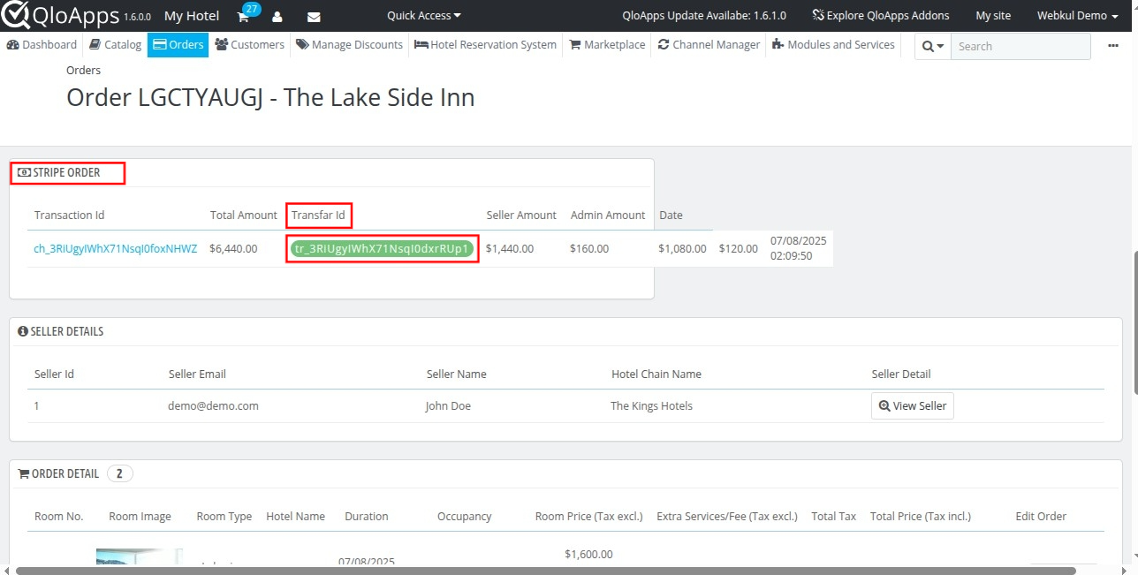
Task: Open the Customers menu
Action: [x=249, y=44]
